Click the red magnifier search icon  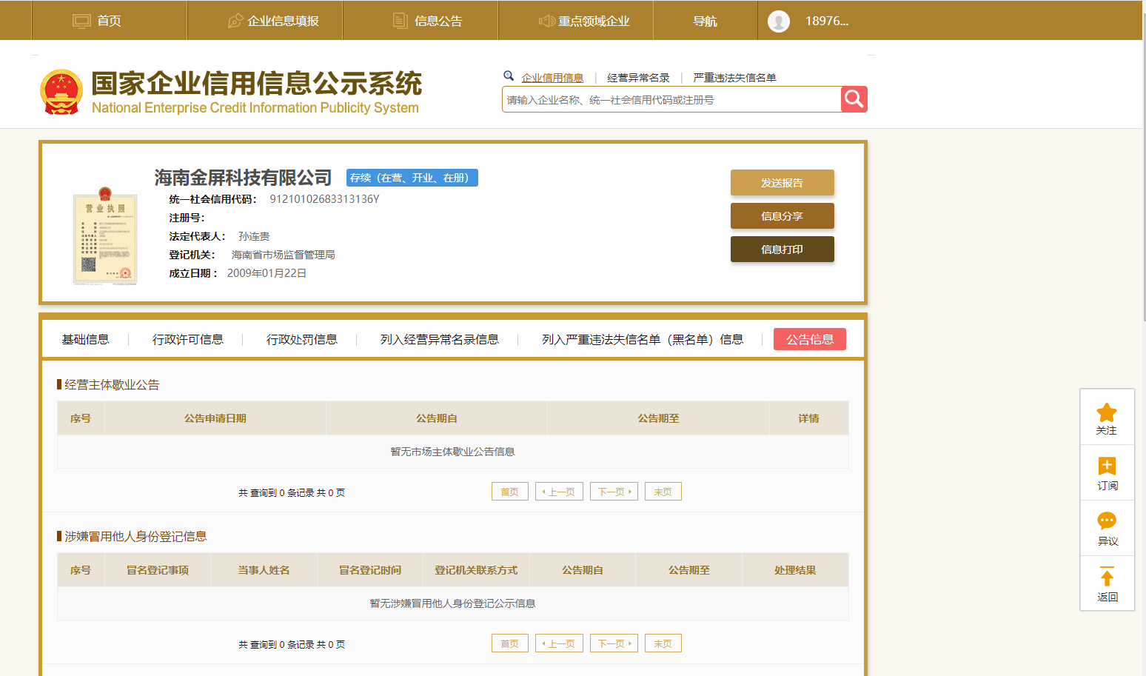[x=854, y=99]
